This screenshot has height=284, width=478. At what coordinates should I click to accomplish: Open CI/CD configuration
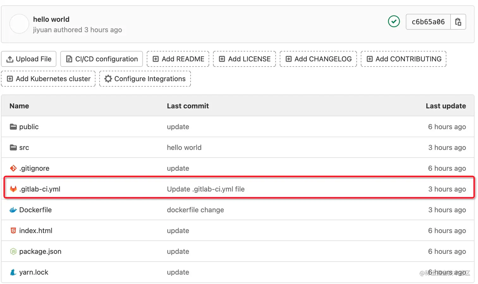pos(101,59)
